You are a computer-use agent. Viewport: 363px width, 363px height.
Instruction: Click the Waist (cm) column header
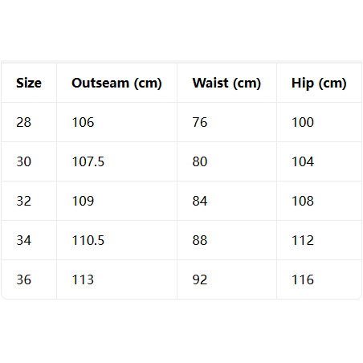tap(226, 83)
